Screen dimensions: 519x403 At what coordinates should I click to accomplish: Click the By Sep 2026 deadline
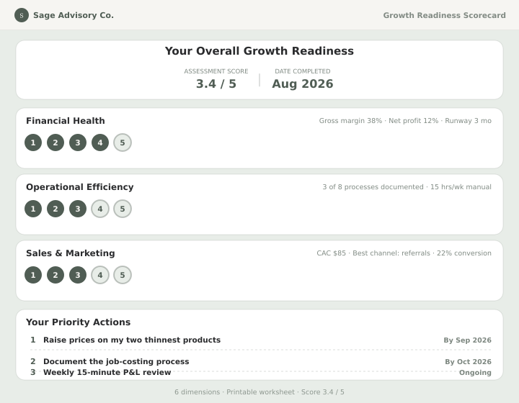pyautogui.click(x=467, y=340)
